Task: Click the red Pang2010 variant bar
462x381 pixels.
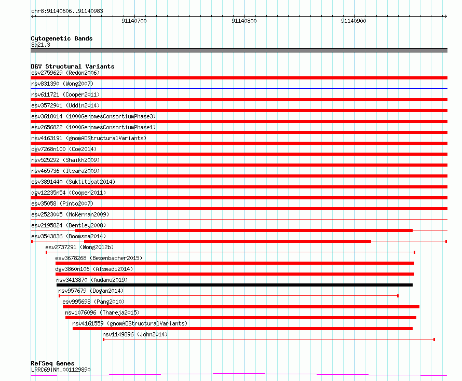Action: 241,307
